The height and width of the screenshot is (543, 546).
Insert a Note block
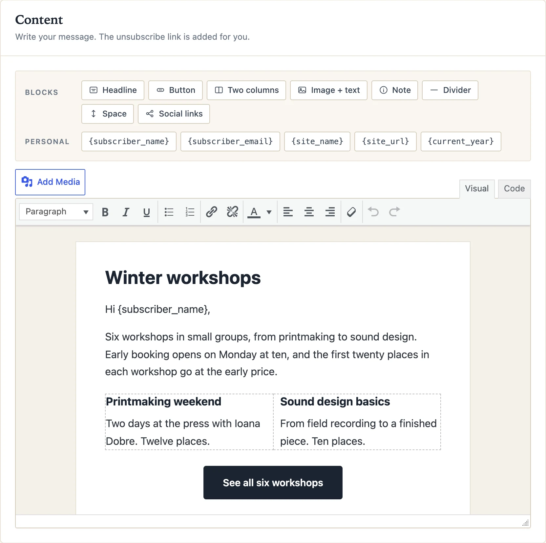point(395,90)
